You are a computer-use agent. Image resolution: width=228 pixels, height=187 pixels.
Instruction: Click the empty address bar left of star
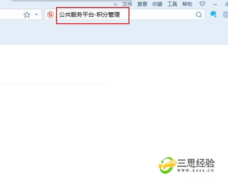coord(10,15)
